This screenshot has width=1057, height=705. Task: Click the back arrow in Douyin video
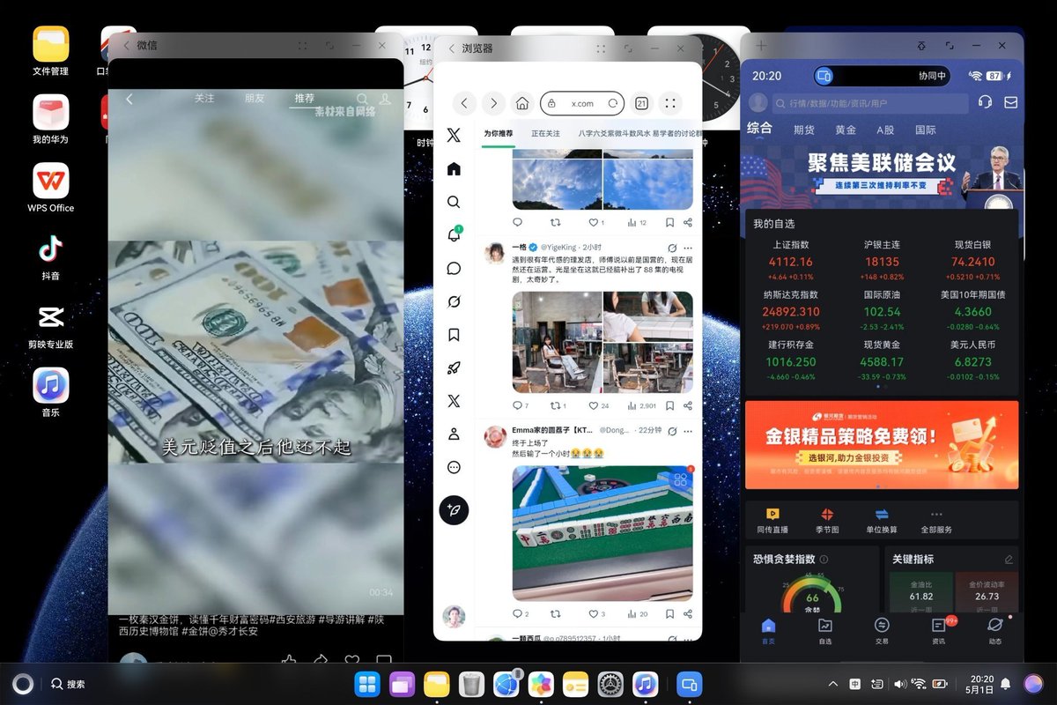coord(129,99)
